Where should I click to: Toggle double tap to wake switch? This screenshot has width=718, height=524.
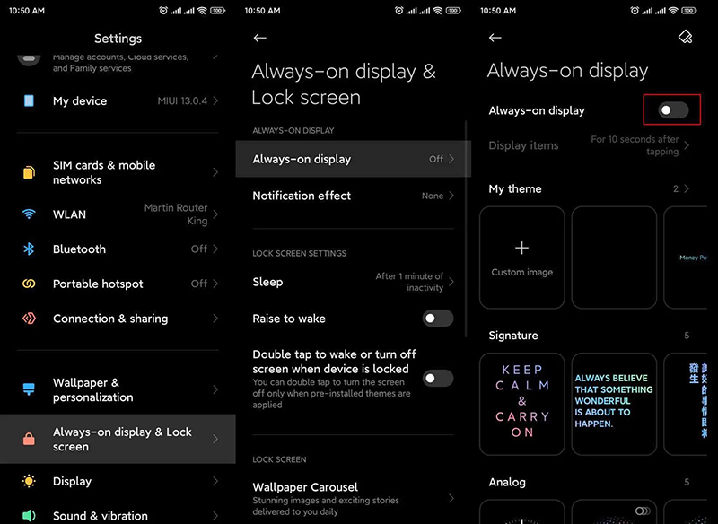[438, 378]
